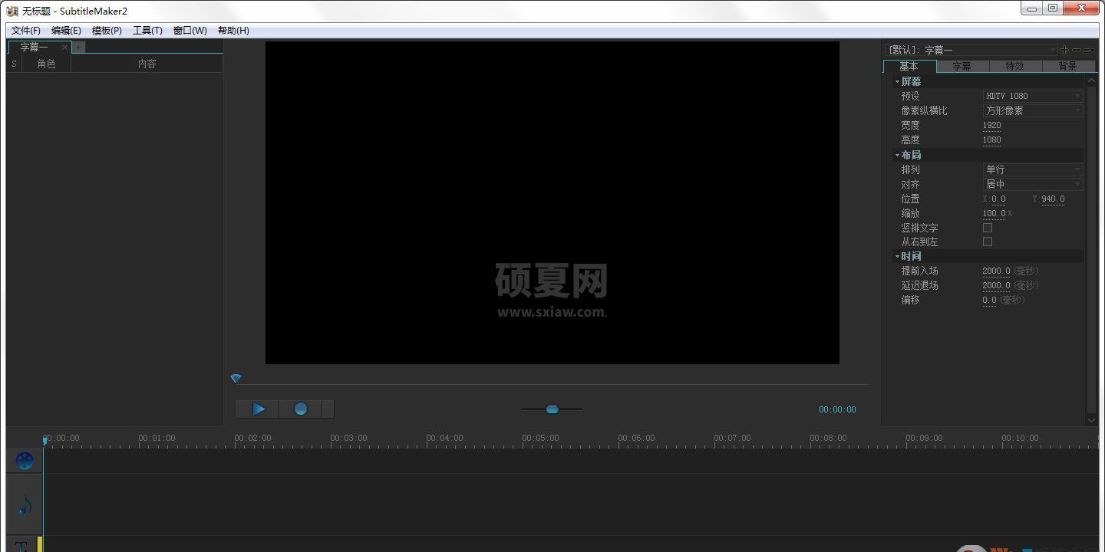Enable the 从右到左 checkbox
Screen dimensions: 1105x552
click(988, 242)
